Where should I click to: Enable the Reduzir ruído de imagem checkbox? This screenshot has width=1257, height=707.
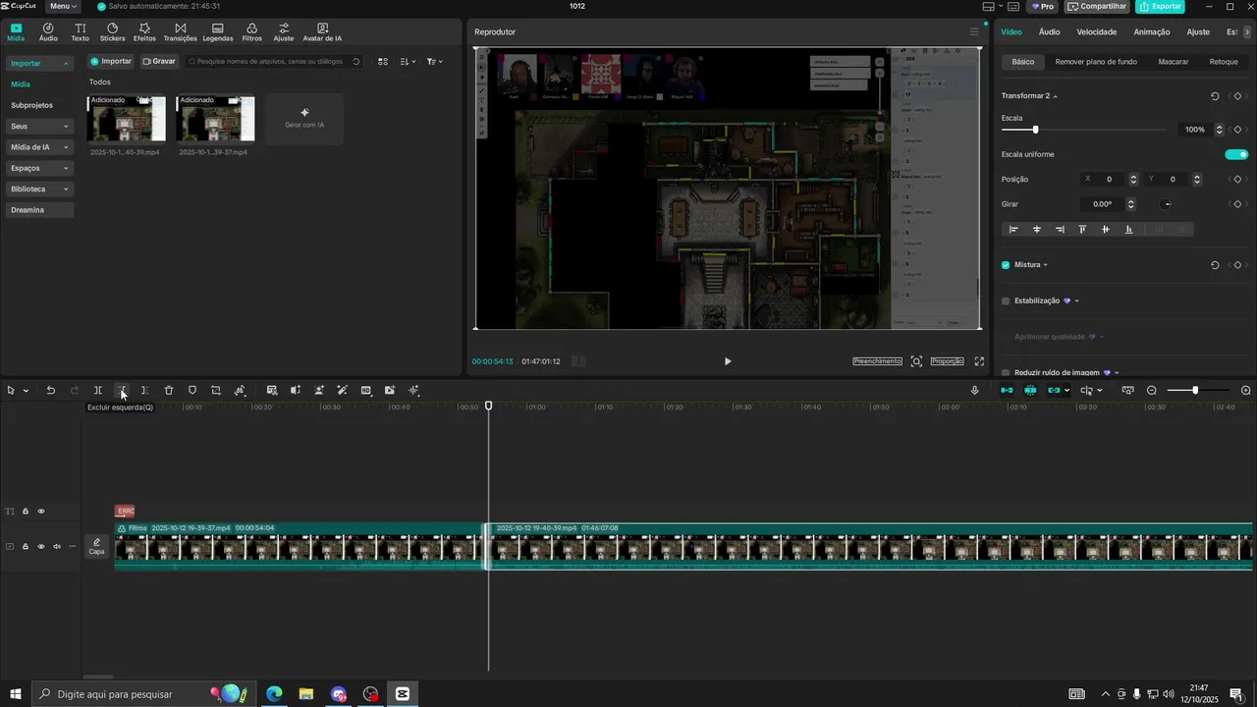1006,373
